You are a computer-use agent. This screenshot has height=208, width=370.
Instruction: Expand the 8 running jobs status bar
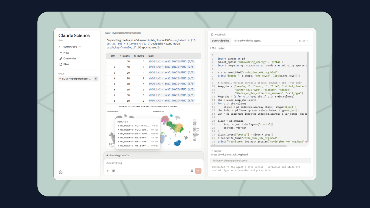pos(153,155)
